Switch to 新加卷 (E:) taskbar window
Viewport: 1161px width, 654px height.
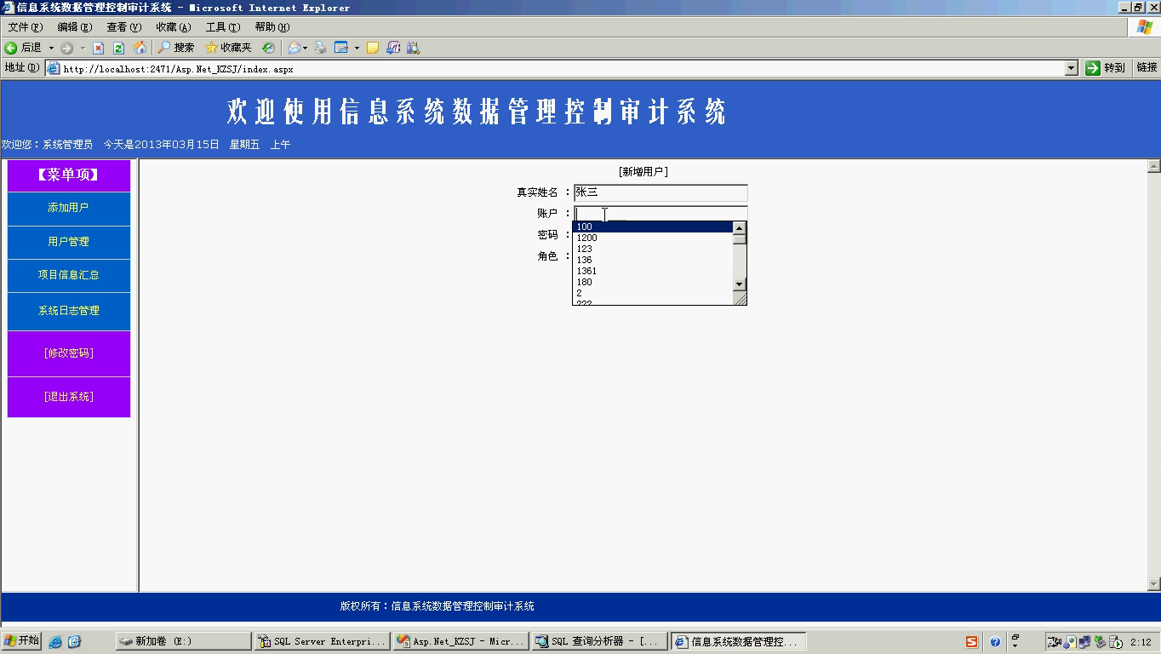[x=184, y=641]
